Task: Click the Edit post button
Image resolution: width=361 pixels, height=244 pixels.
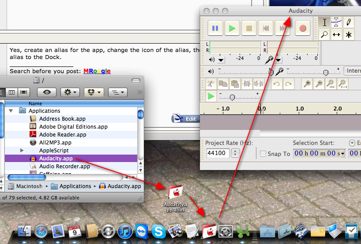Action: pyautogui.click(x=185, y=119)
